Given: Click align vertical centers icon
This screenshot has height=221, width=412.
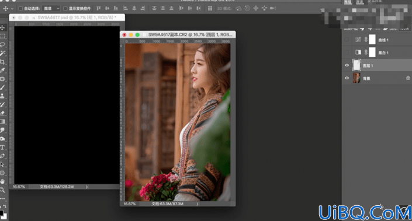Looking at the screenshot, I should pyautogui.click(x=107, y=8).
